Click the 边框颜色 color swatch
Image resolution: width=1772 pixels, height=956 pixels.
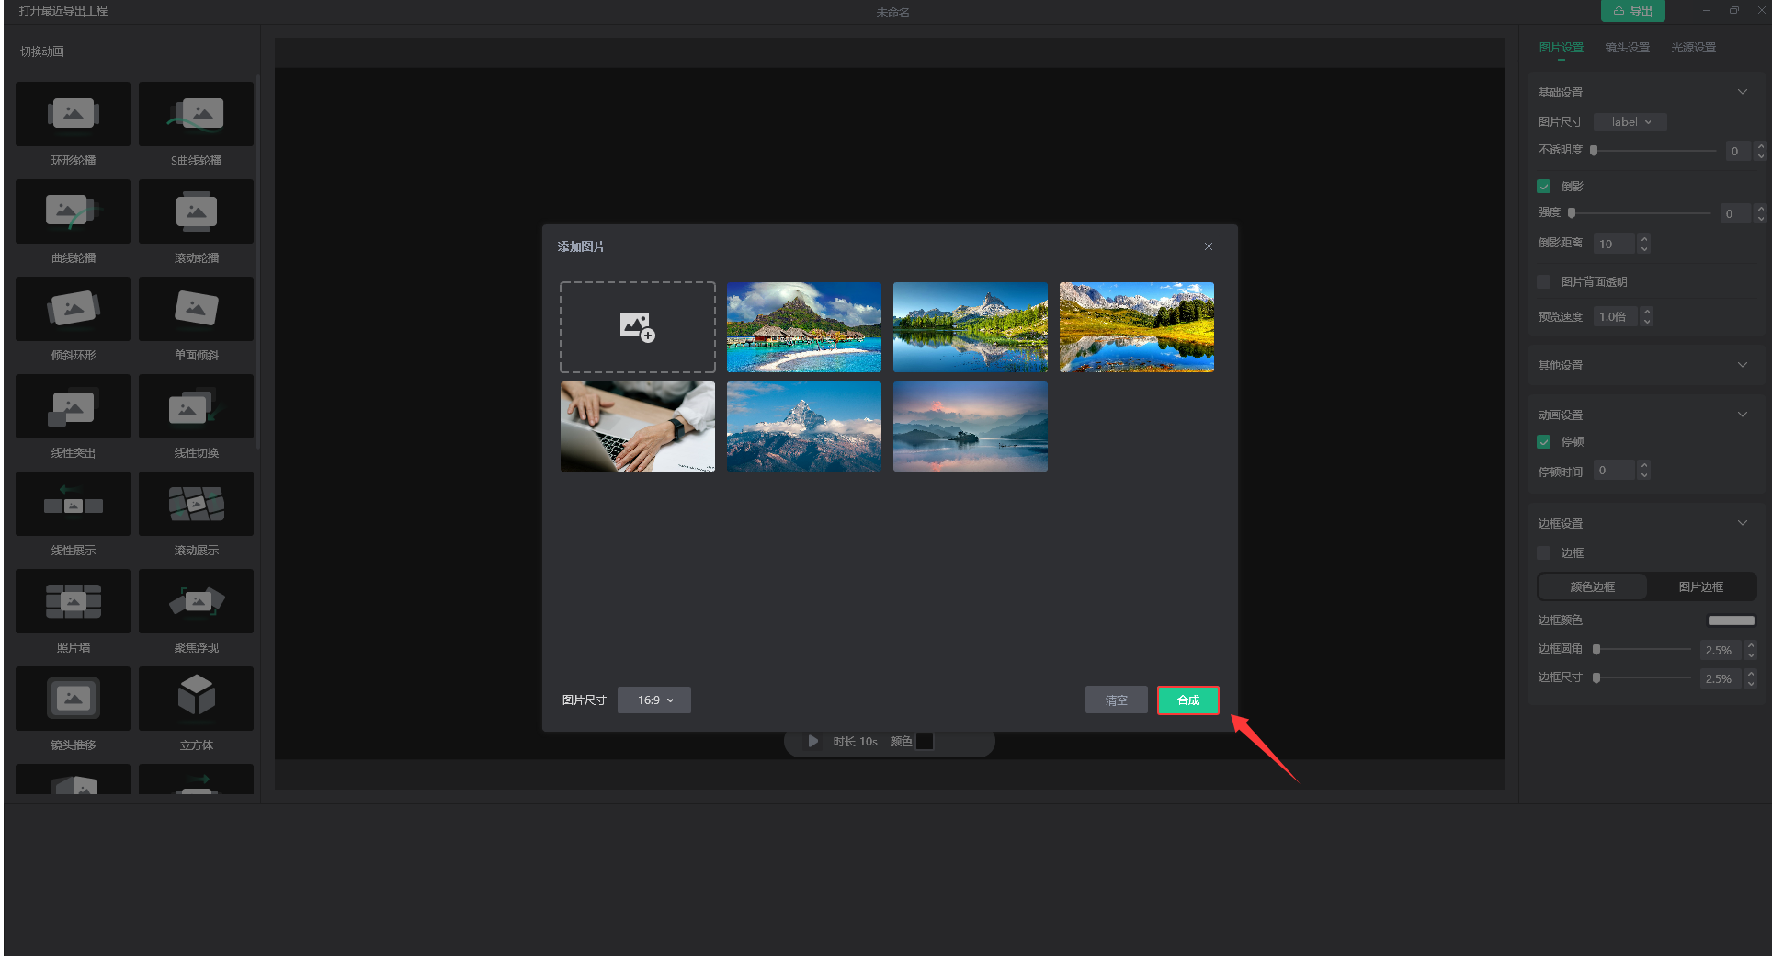(1731, 620)
